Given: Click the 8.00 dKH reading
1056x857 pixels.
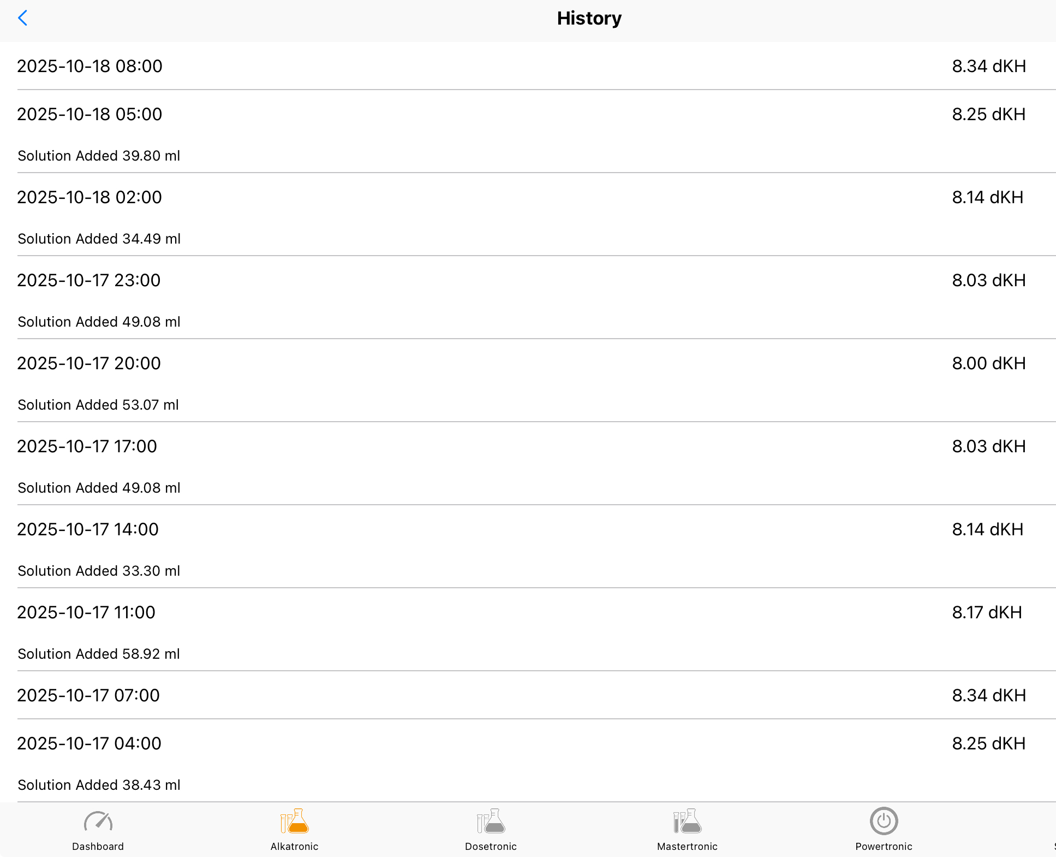Looking at the screenshot, I should (x=988, y=363).
